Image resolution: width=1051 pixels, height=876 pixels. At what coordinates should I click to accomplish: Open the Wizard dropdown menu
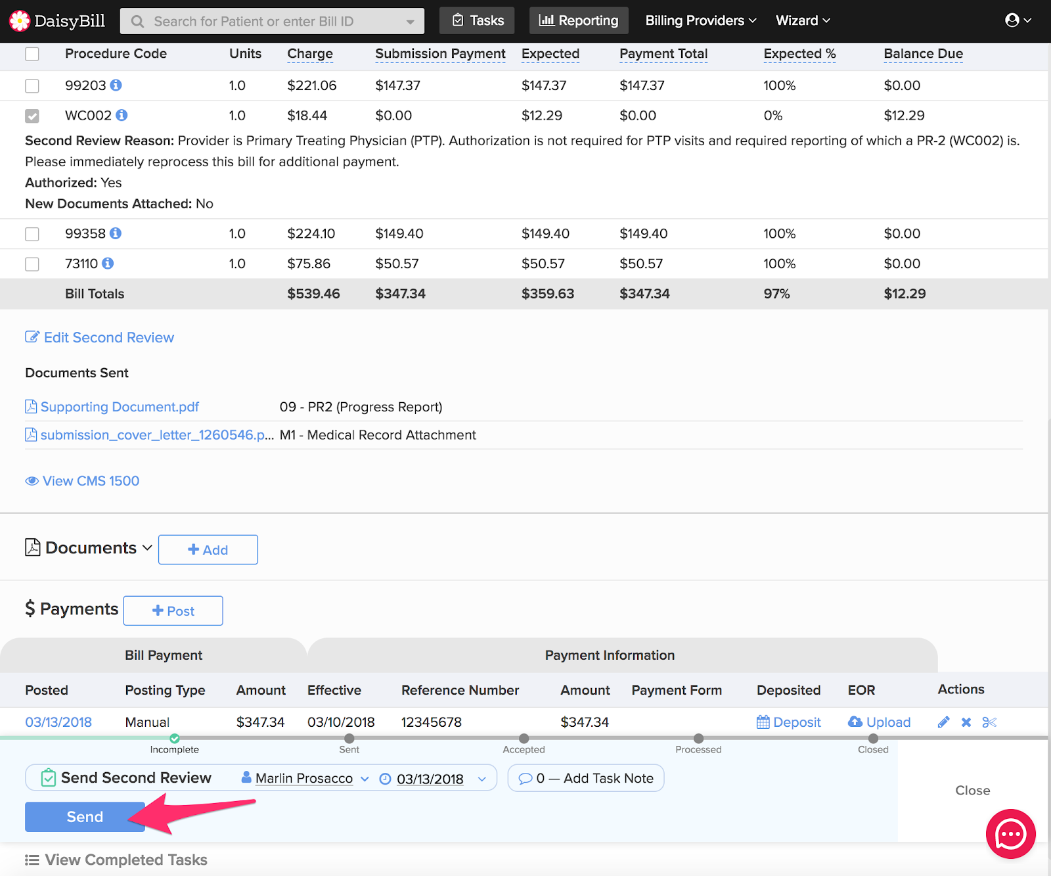(803, 20)
